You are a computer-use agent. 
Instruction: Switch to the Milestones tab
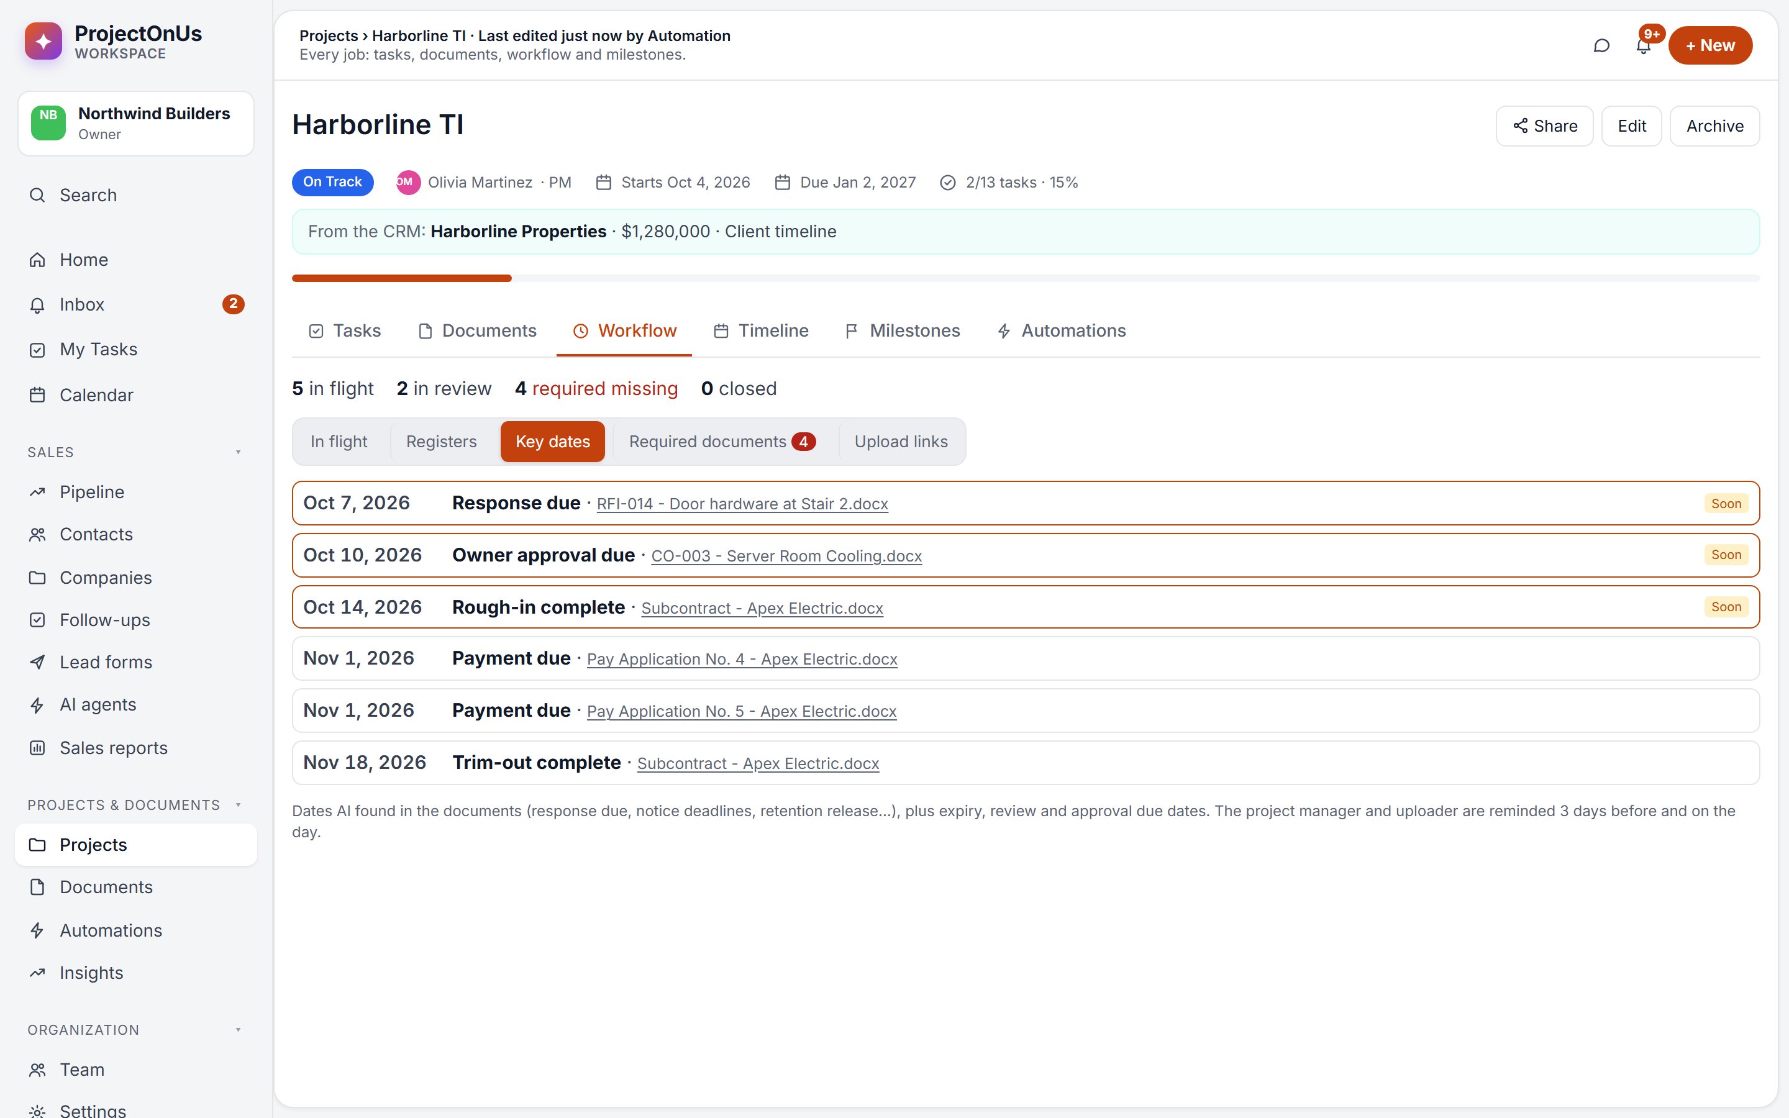pyautogui.click(x=903, y=330)
